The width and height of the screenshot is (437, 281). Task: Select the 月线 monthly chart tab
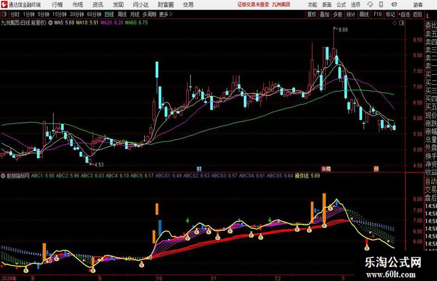(135, 14)
